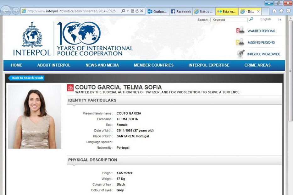
Task: Click the red wanted notice badge beside the name
Action: pos(70,89)
